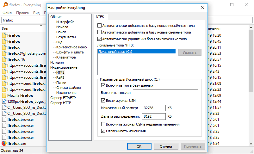
Task: Click Firefox logo icon of firefox.exe
Action: tap(4, 143)
